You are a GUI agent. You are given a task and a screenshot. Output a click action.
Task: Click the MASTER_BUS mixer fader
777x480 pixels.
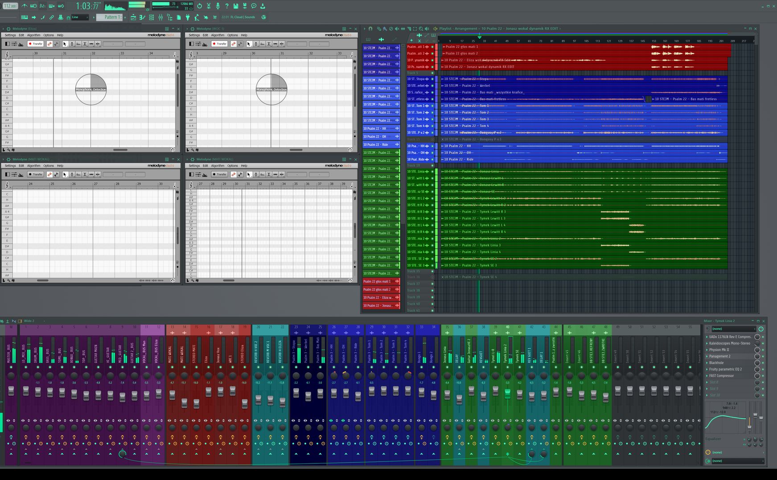click(11, 391)
